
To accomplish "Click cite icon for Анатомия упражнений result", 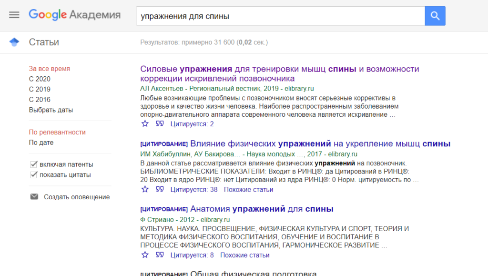I will [160, 255].
